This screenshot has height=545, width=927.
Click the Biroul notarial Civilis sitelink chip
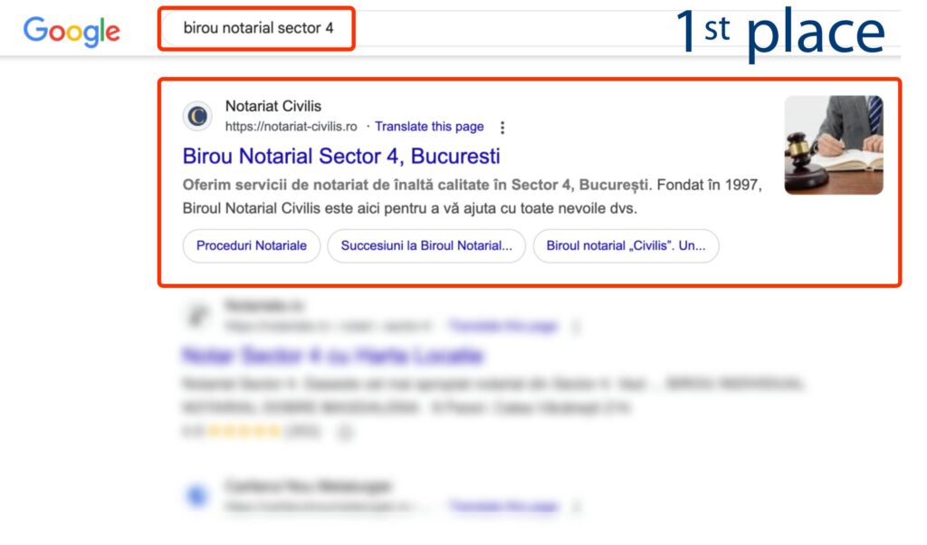[x=626, y=245]
